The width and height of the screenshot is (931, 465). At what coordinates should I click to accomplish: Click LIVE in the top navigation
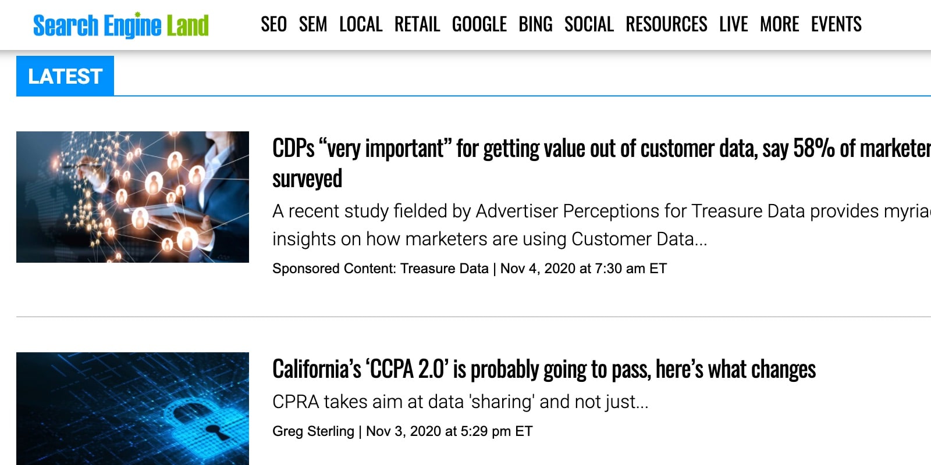[x=733, y=24]
